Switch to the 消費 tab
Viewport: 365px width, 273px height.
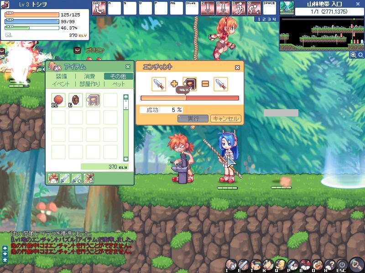coord(89,76)
